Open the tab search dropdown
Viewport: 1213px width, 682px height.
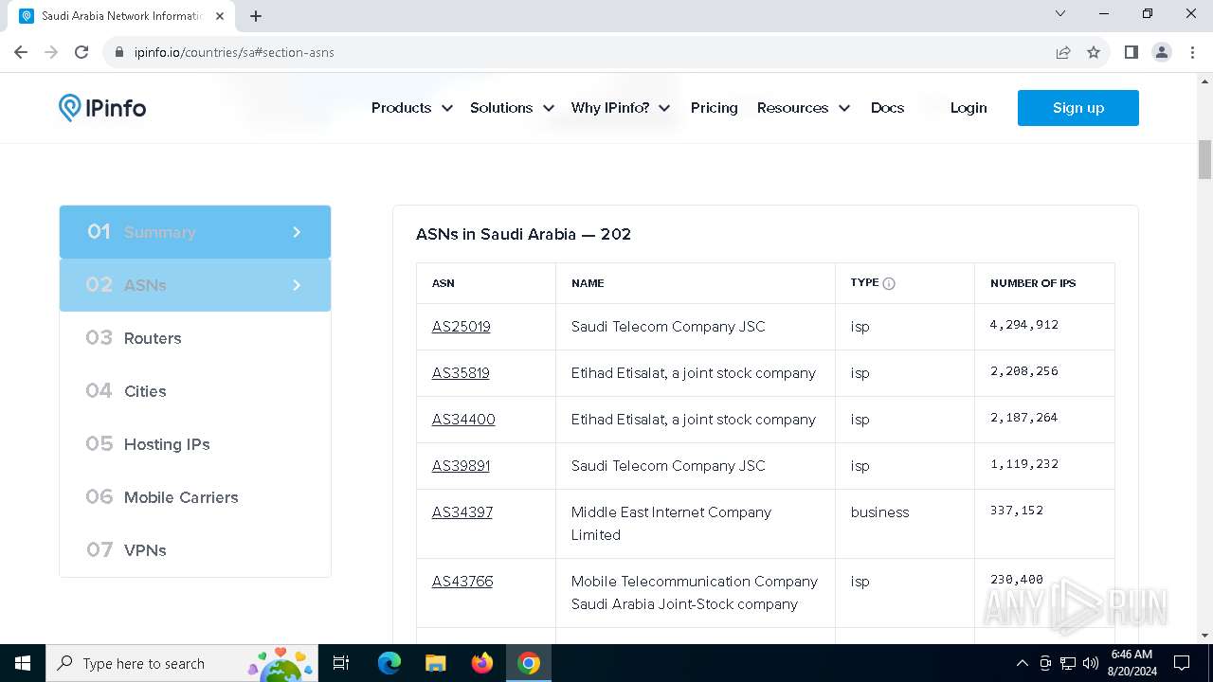pyautogui.click(x=1060, y=13)
